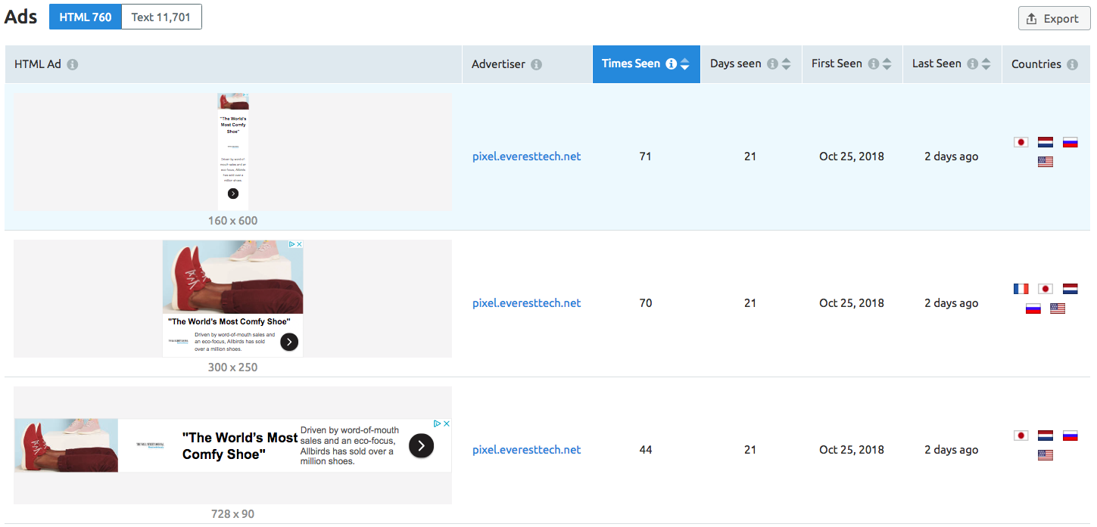This screenshot has width=1097, height=527.
Task: Click Russia flag in the 44 times seen row
Action: click(1070, 436)
